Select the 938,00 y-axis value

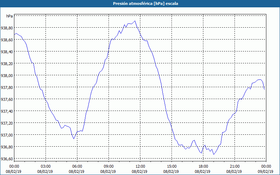7,76
